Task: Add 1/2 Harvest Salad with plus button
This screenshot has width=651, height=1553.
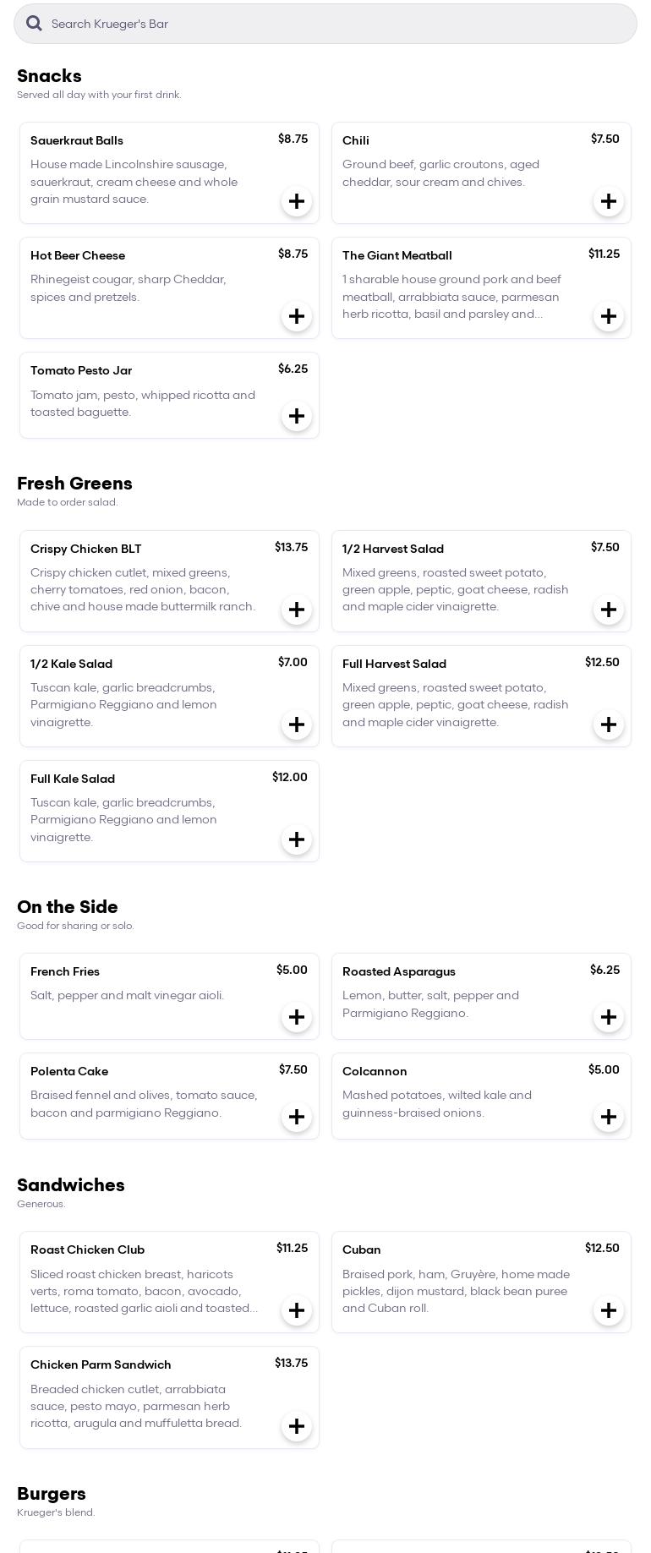Action: (609, 610)
